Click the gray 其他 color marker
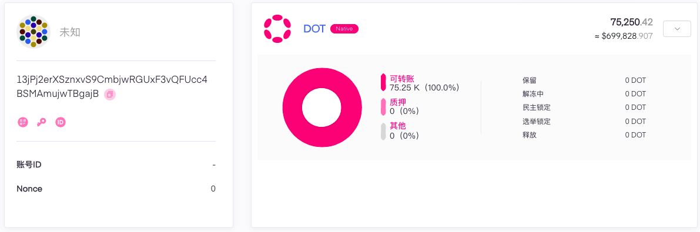 coord(383,131)
